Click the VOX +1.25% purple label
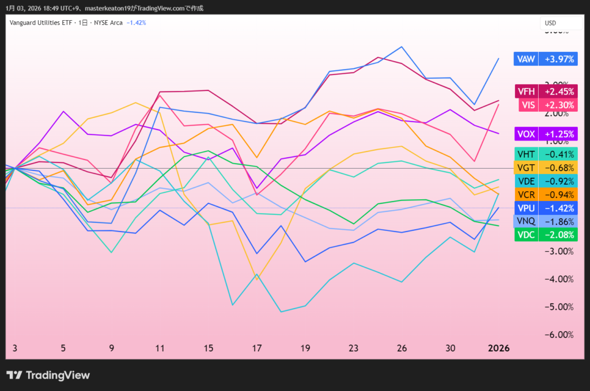The height and width of the screenshot is (391, 590). 546,134
